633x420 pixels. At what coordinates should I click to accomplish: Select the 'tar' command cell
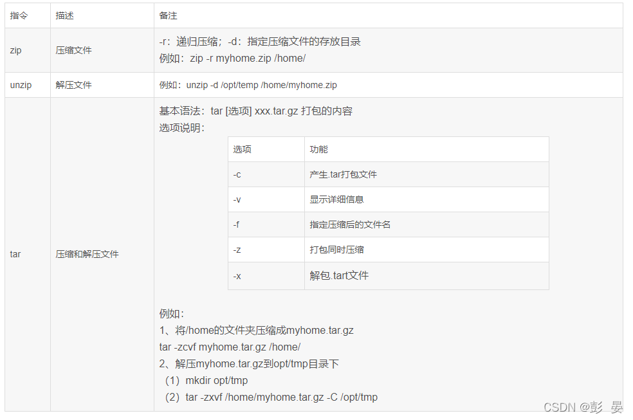(28, 254)
